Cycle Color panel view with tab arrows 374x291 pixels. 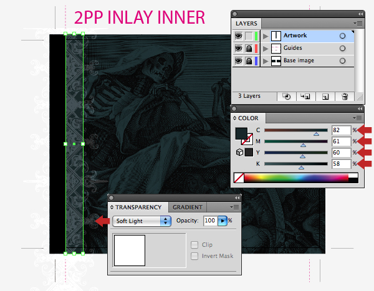[x=234, y=118]
